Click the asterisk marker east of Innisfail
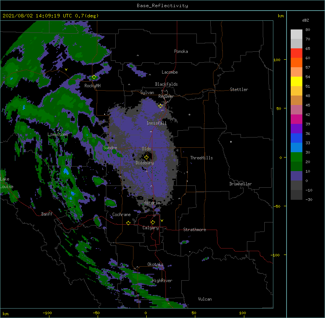Screen dimensions: 325x318 (x=189, y=114)
